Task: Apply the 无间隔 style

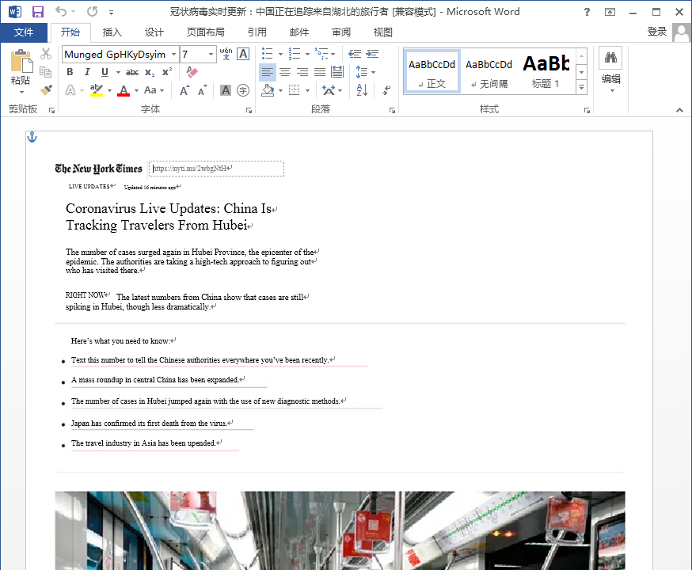Action: pos(489,71)
